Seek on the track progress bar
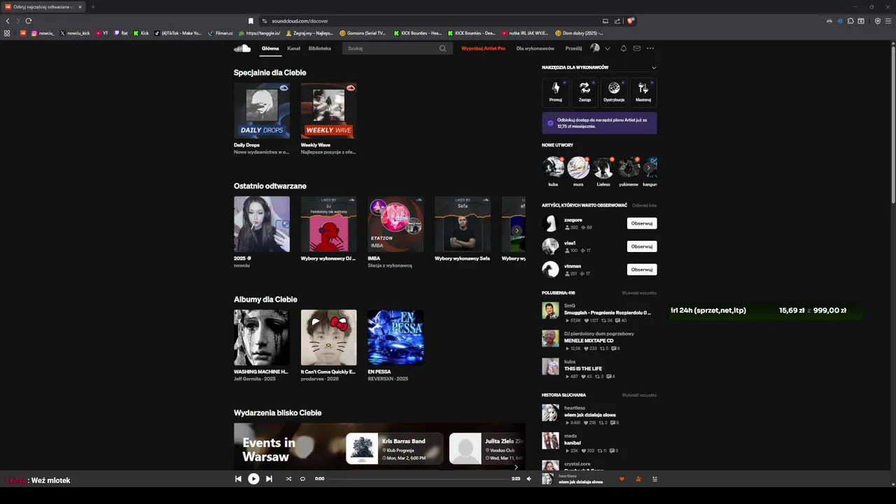The image size is (896, 504). (x=418, y=479)
